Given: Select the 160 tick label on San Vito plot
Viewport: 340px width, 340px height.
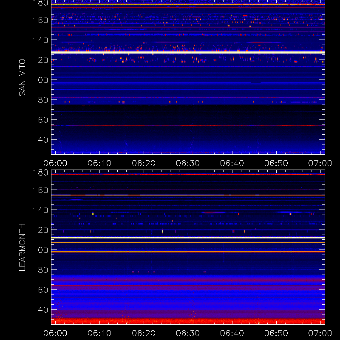Looking at the screenshot, I should click(x=40, y=20).
